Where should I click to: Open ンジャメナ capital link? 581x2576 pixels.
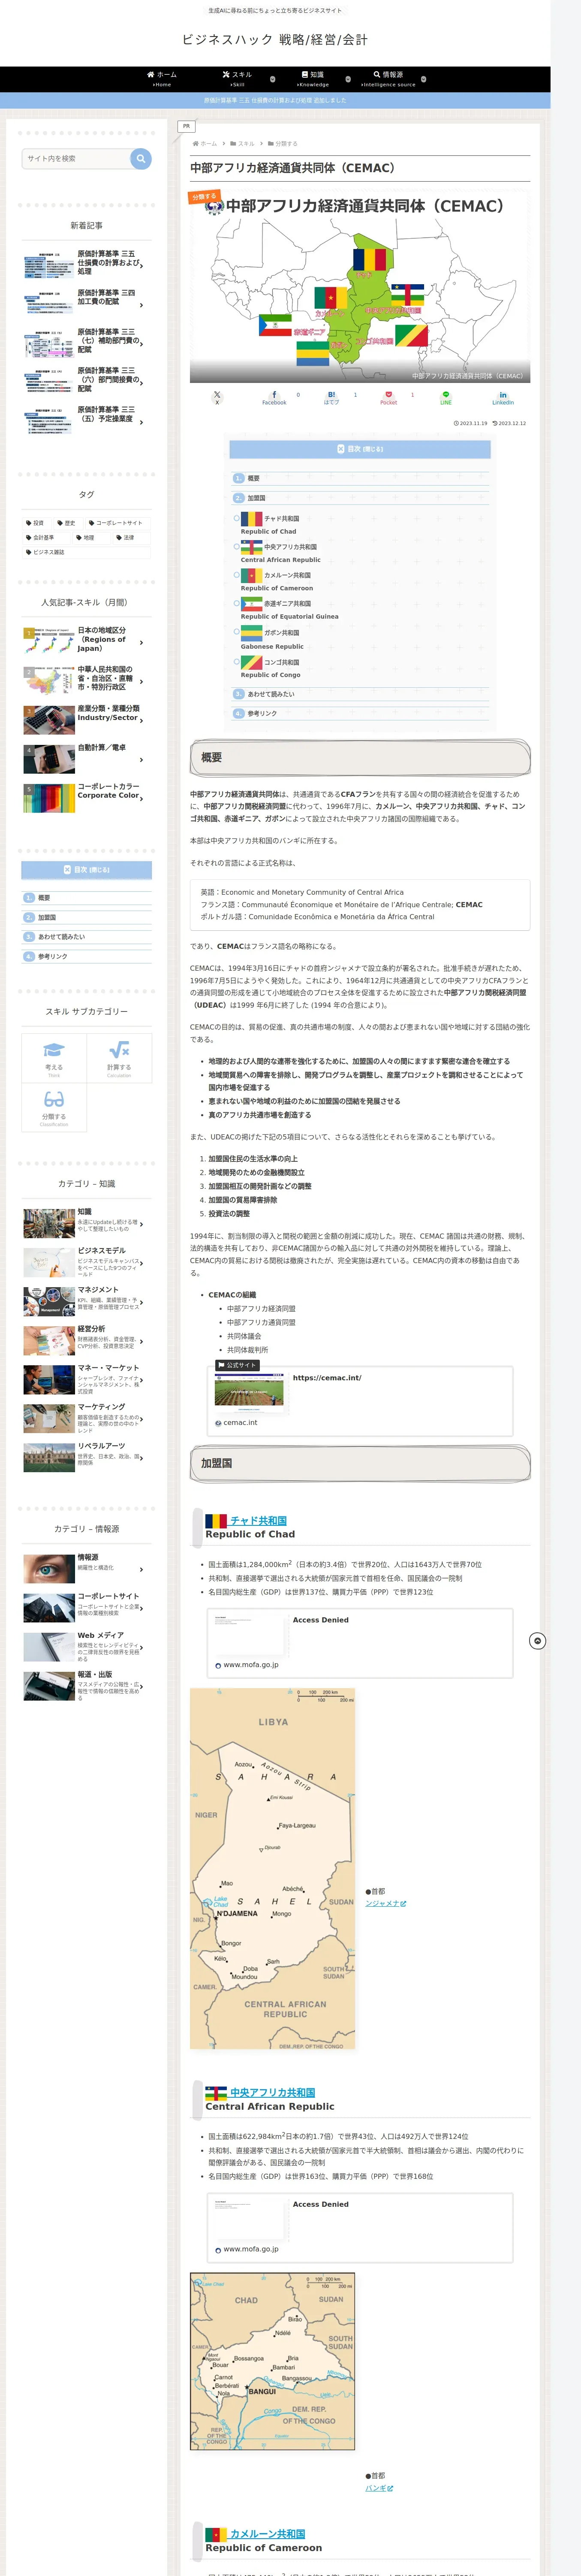point(385,1904)
